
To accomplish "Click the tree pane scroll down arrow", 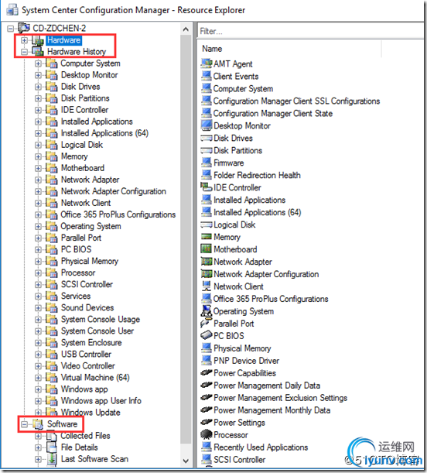I will (186, 461).
